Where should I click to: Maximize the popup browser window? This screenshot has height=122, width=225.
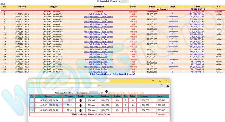pyautogui.click(x=160, y=80)
